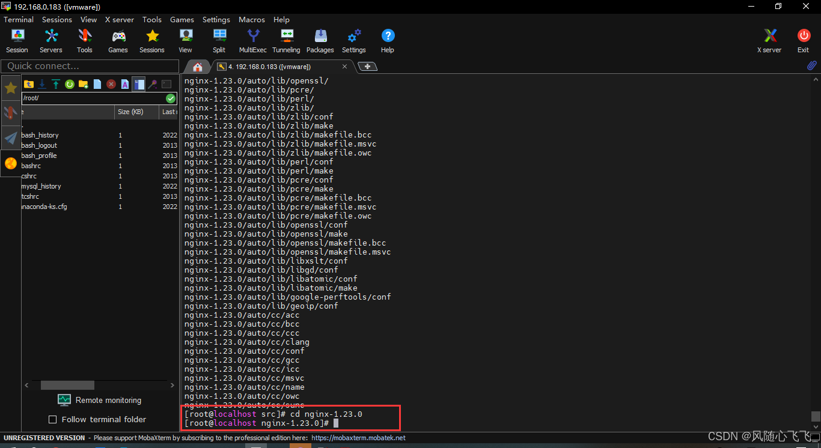The height and width of the screenshot is (448, 821).
Task: Open the Games toolbar icon
Action: (x=118, y=41)
